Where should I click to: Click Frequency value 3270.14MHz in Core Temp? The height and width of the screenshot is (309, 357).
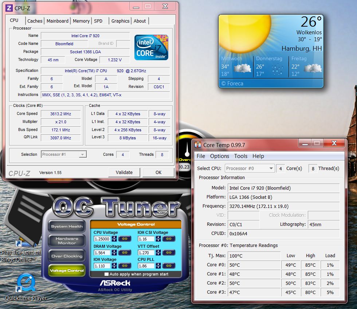click(x=283, y=206)
